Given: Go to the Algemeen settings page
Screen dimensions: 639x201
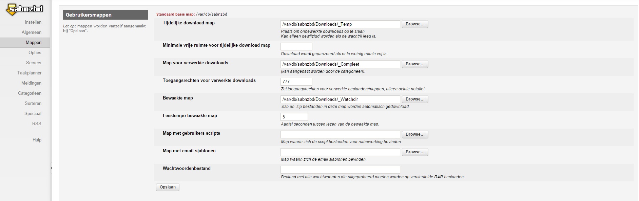Looking at the screenshot, I should pyautogui.click(x=32, y=32).
